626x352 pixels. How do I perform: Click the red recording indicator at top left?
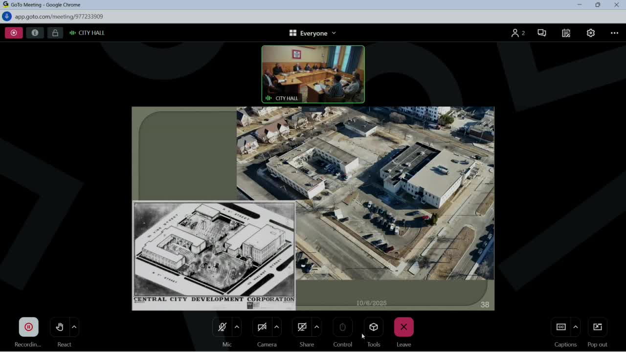[x=14, y=33]
